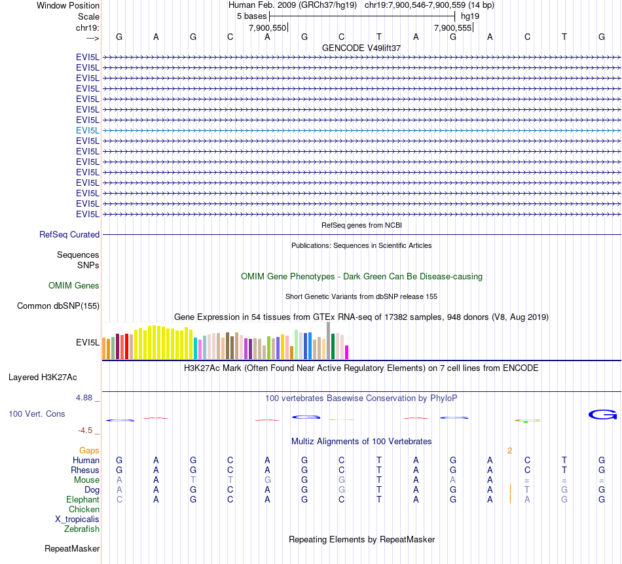Select the Human alignment row label
This screenshot has width=622, height=564.
tap(86, 461)
